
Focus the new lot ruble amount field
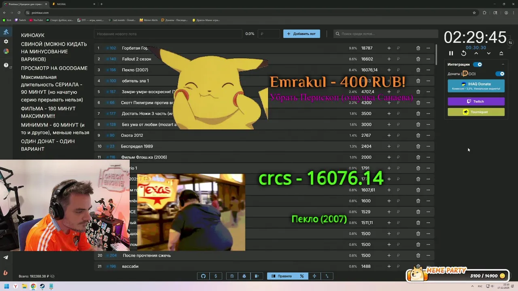coord(269,34)
